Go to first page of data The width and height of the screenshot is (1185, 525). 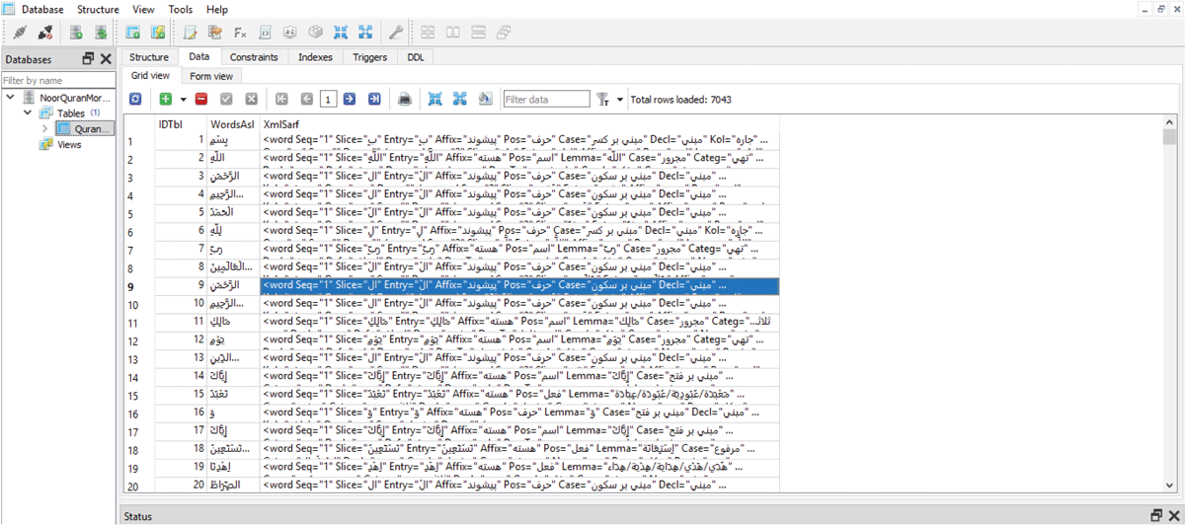pos(282,99)
